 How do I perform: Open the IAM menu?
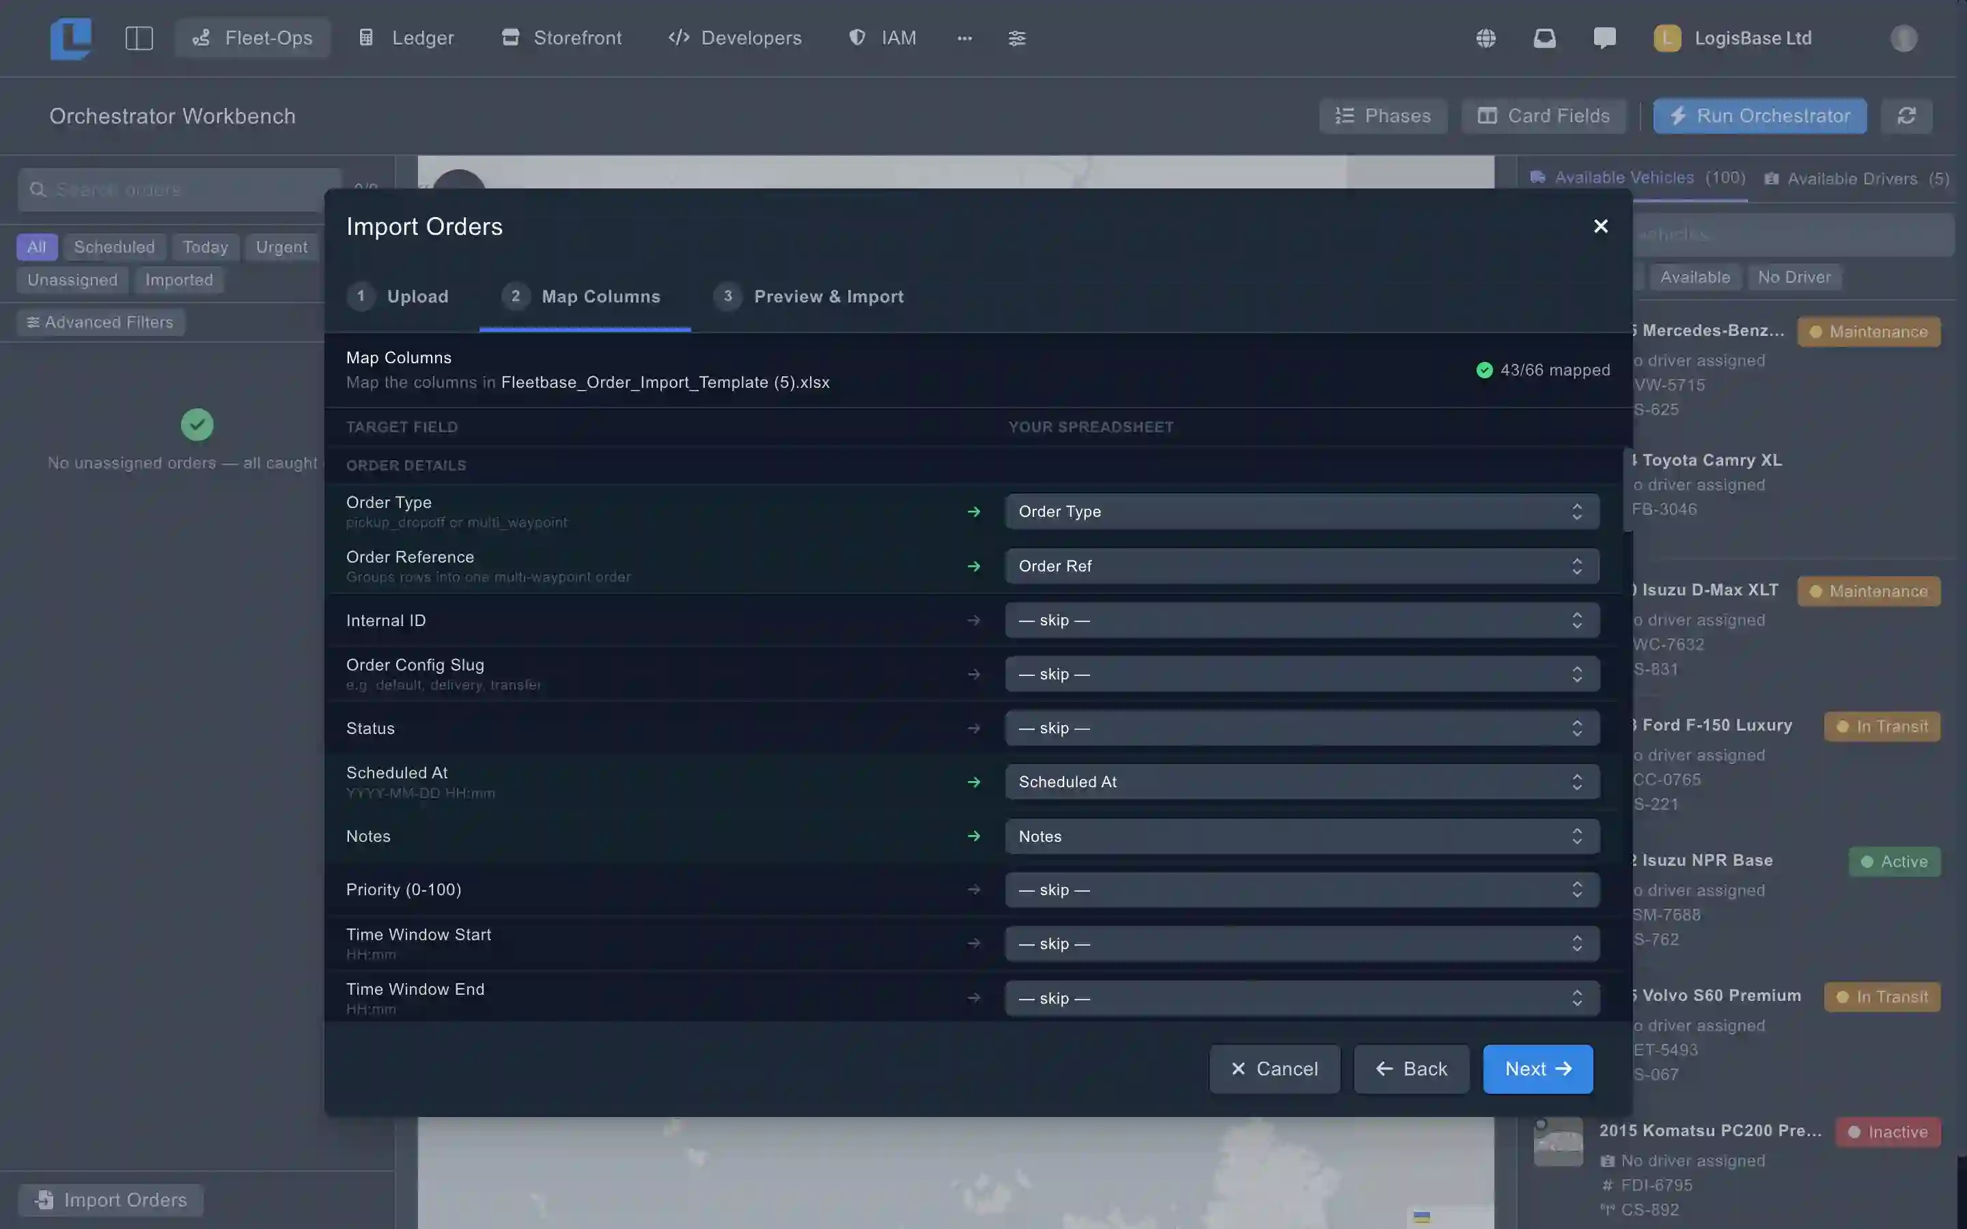(x=882, y=38)
